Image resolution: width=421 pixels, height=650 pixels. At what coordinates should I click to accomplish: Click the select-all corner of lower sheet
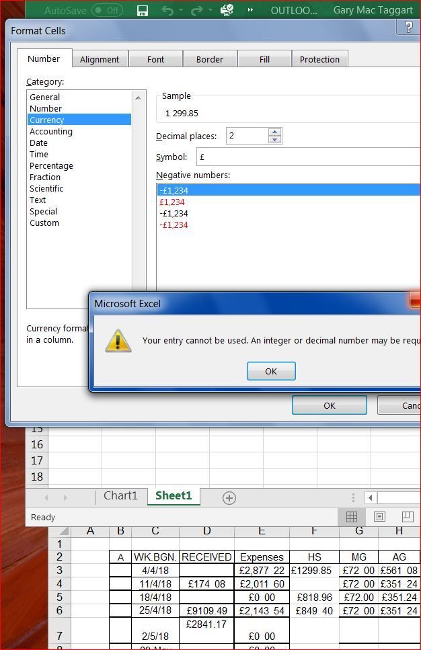59,531
